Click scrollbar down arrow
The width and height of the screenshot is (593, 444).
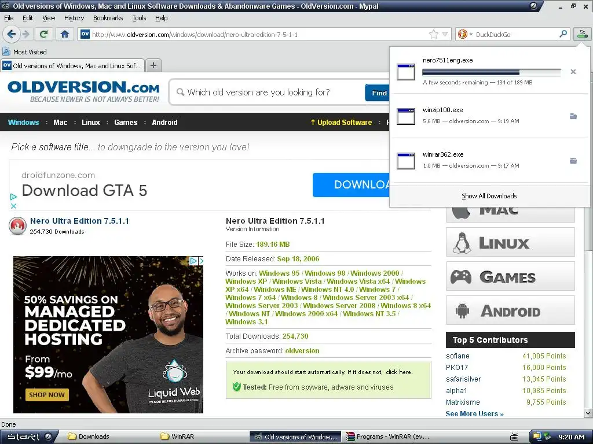(x=588, y=413)
